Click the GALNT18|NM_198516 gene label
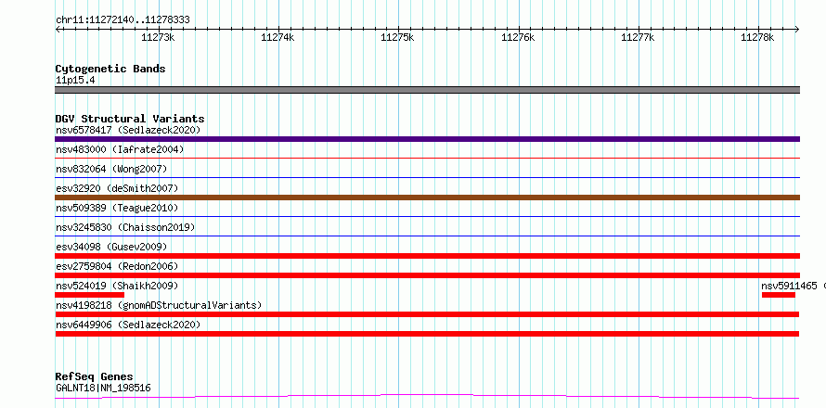 point(103,389)
